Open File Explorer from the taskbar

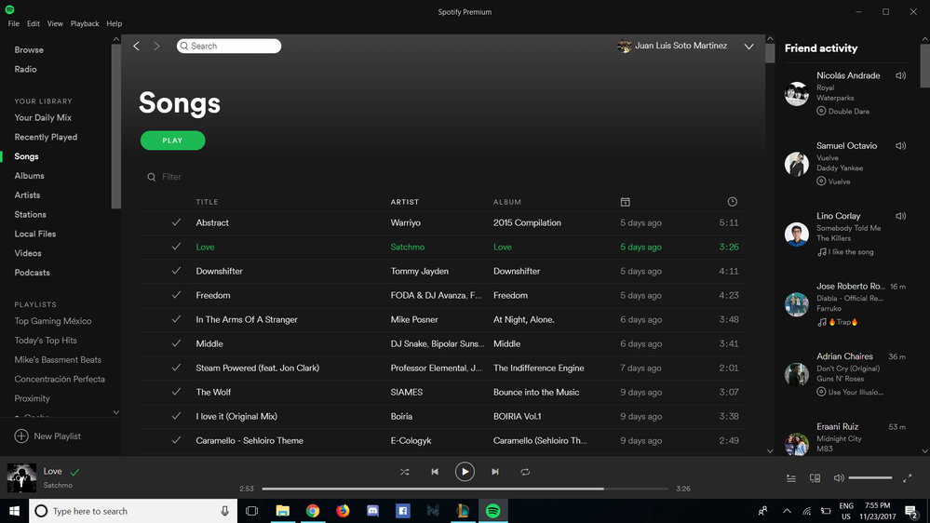click(282, 511)
